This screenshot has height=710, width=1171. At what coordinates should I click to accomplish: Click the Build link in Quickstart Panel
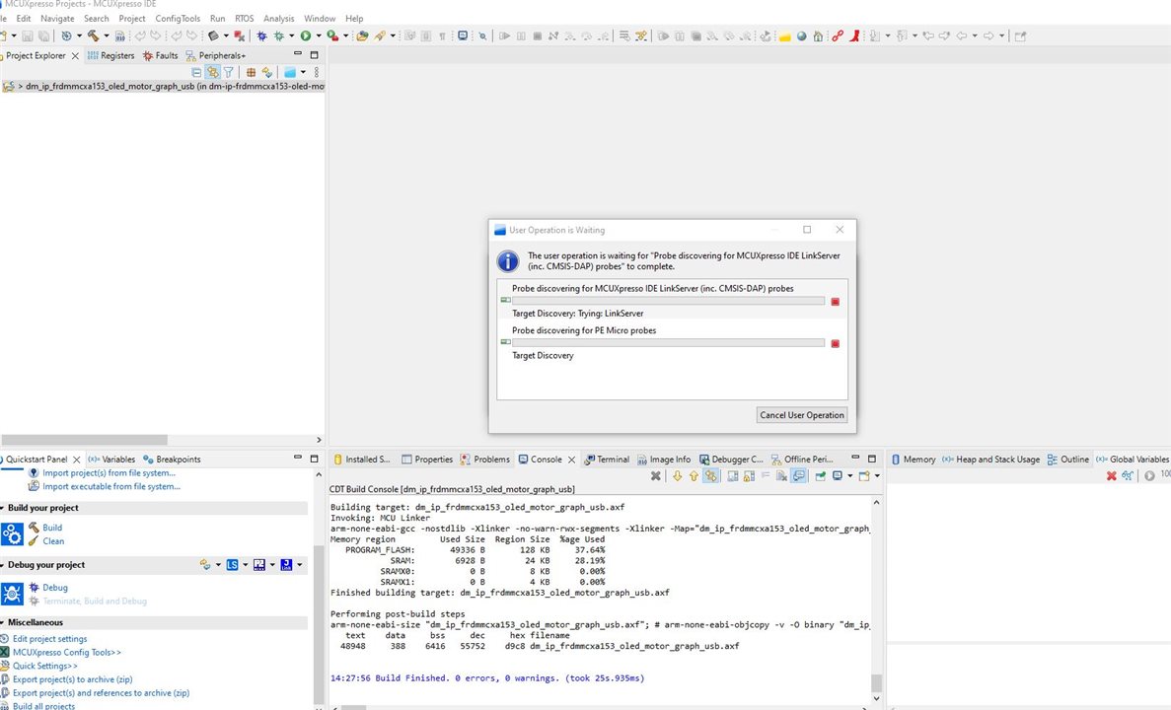pos(52,528)
